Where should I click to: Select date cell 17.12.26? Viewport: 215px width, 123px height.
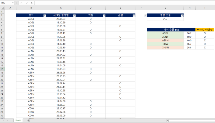[61, 37]
